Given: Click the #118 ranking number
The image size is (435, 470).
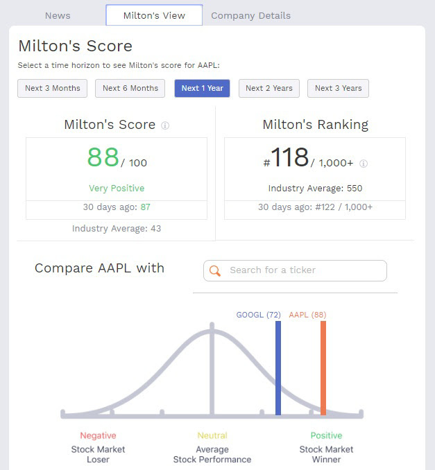Looking at the screenshot, I should coord(289,158).
